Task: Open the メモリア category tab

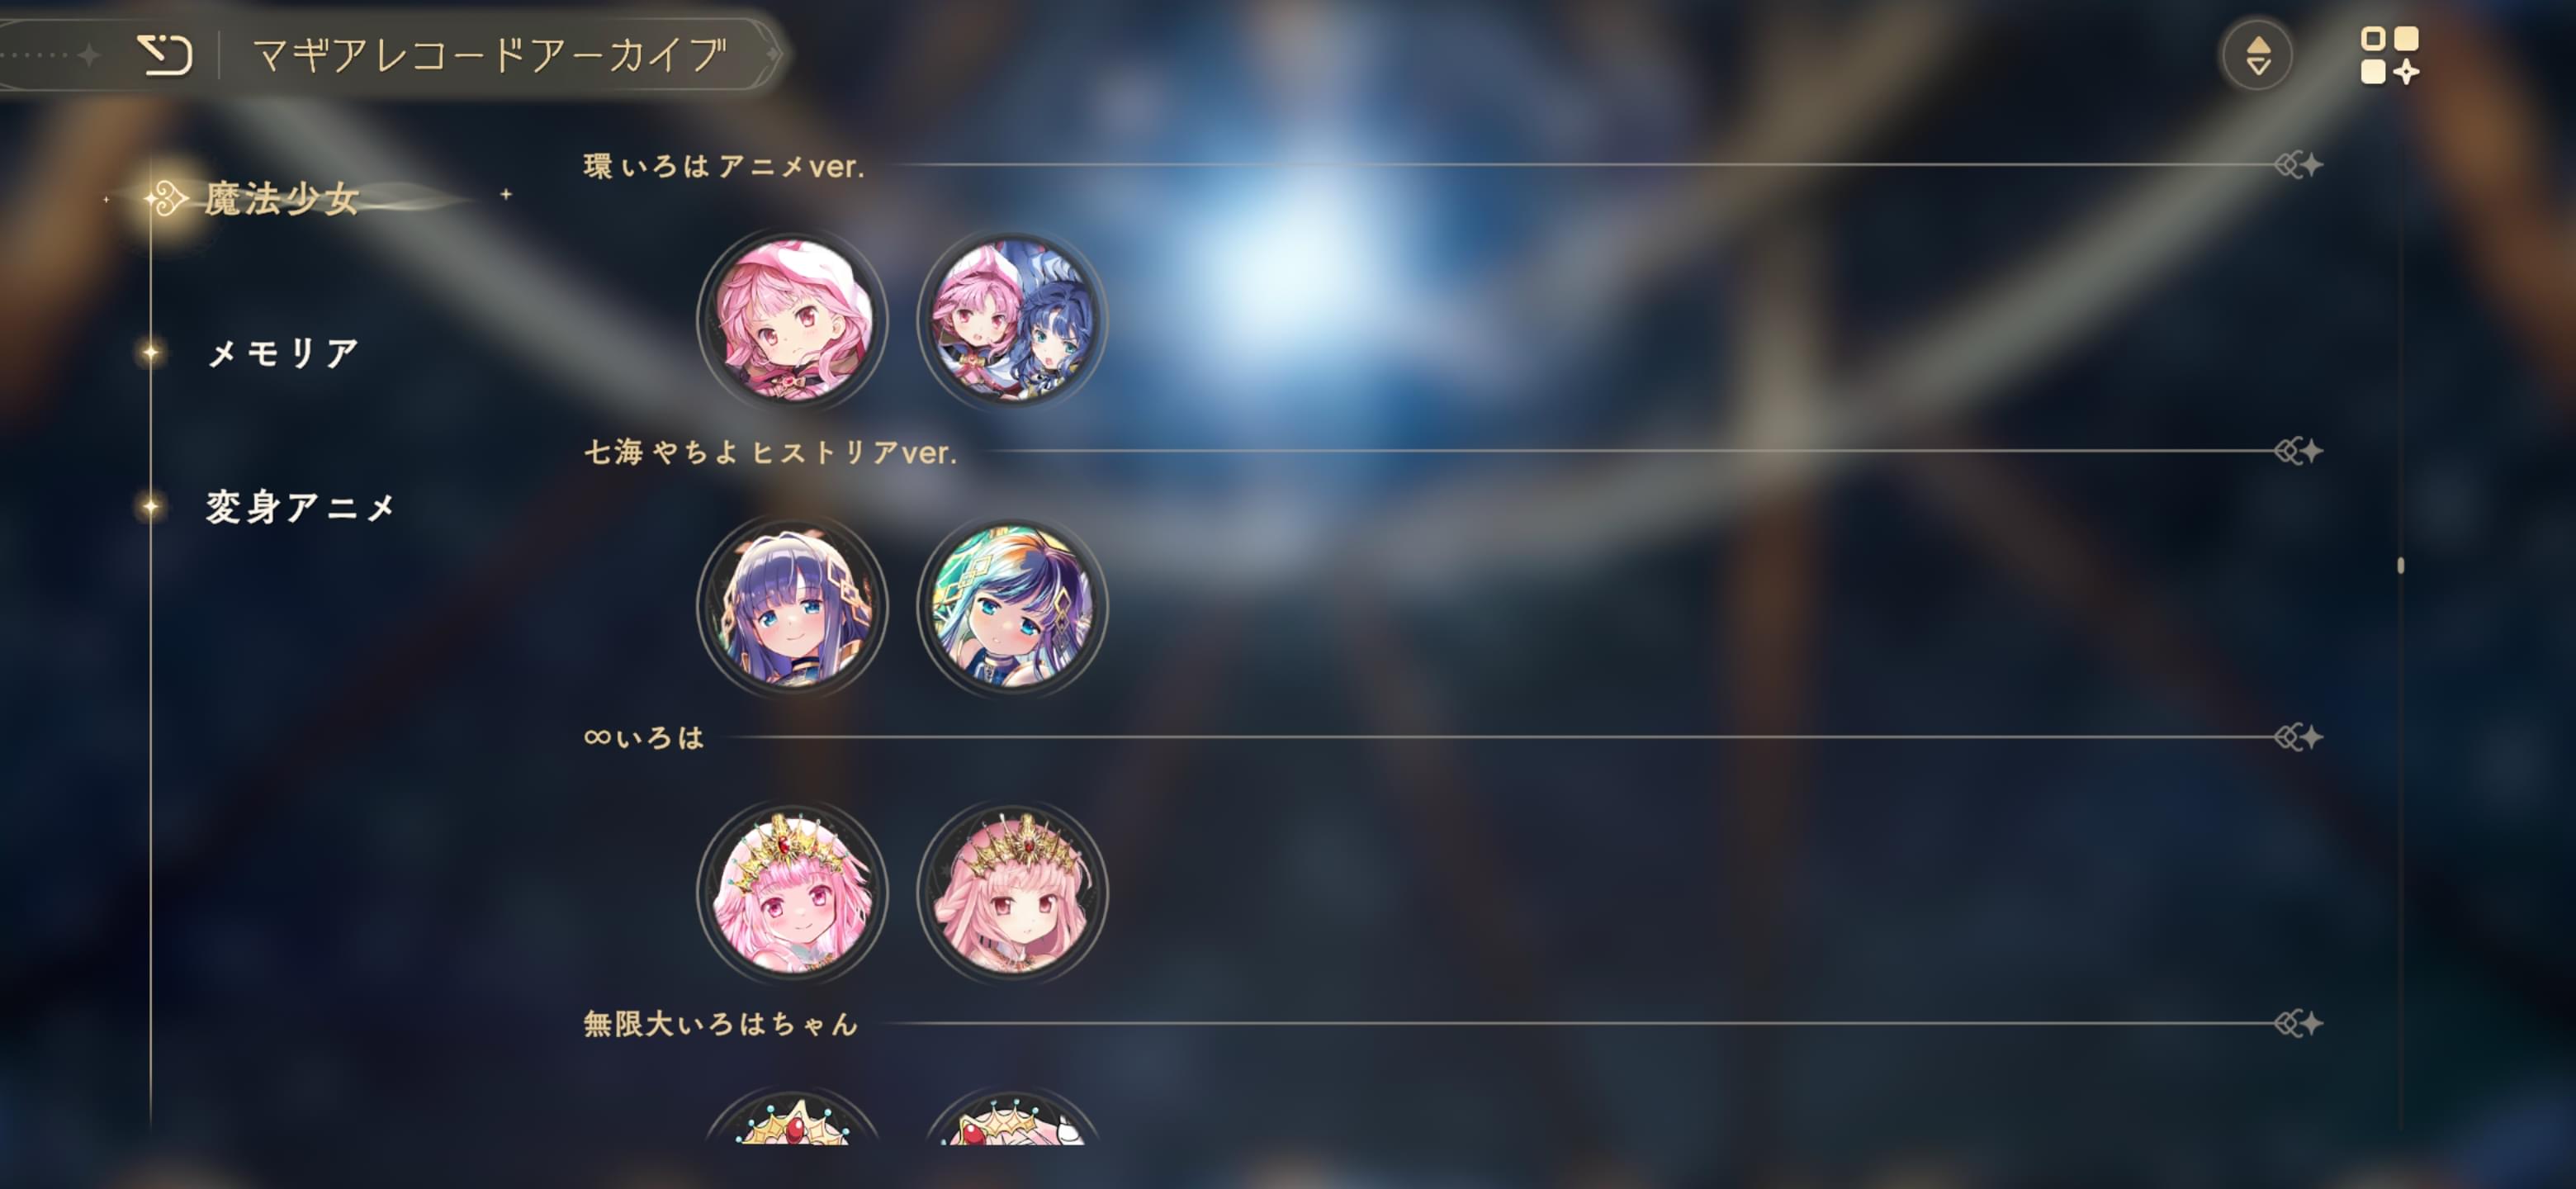Action: [282, 352]
